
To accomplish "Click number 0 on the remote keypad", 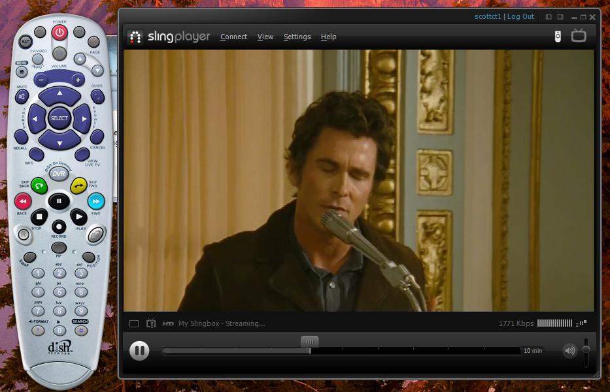I will pos(59,331).
